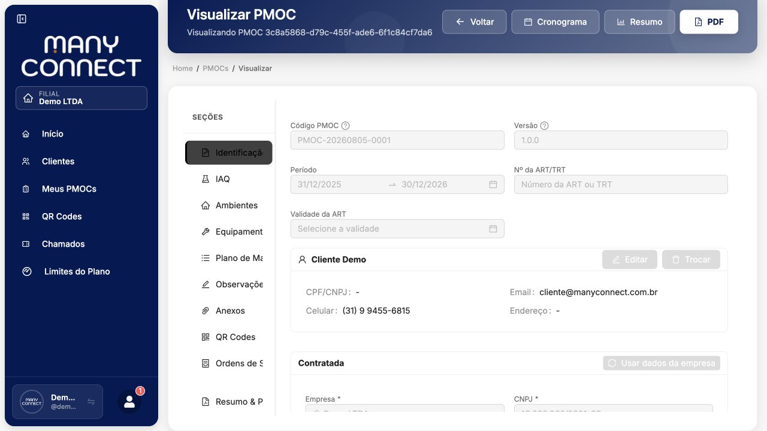The width and height of the screenshot is (767, 431).
Task: Click the switch-account arrows icon
Action: click(91, 402)
